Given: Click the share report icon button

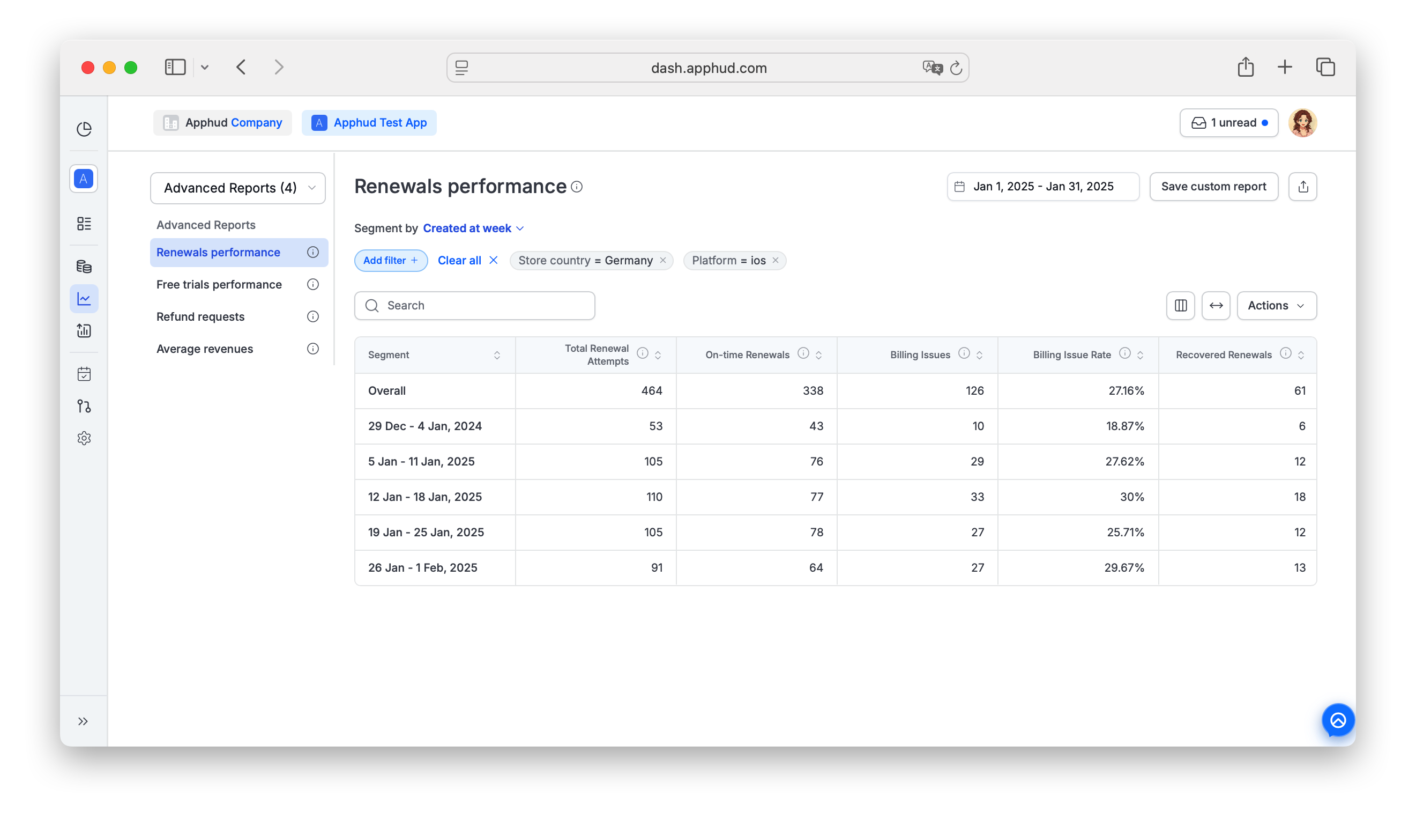Looking at the screenshot, I should 1303,187.
